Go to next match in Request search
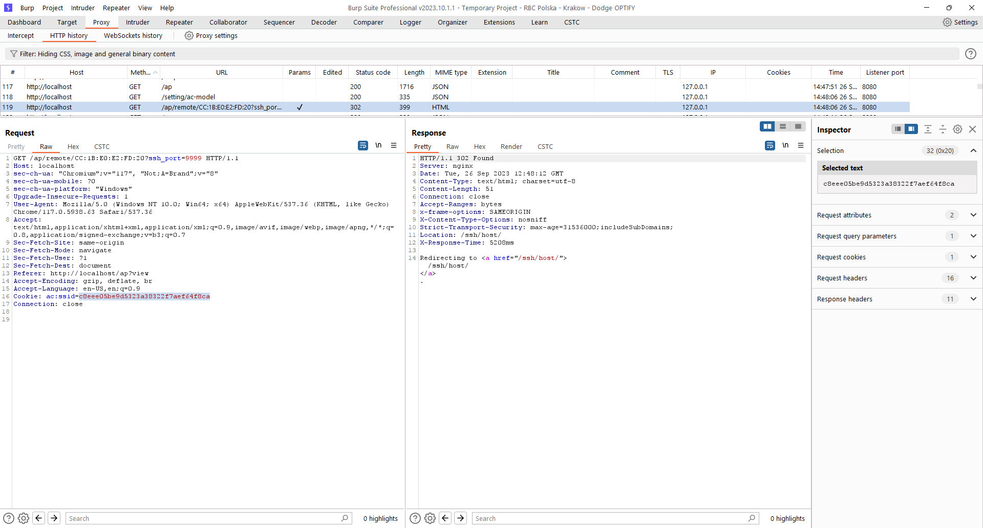Image resolution: width=983 pixels, height=528 pixels. tap(54, 518)
